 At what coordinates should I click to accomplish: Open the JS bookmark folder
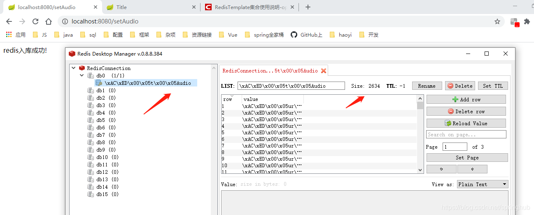click(40, 35)
